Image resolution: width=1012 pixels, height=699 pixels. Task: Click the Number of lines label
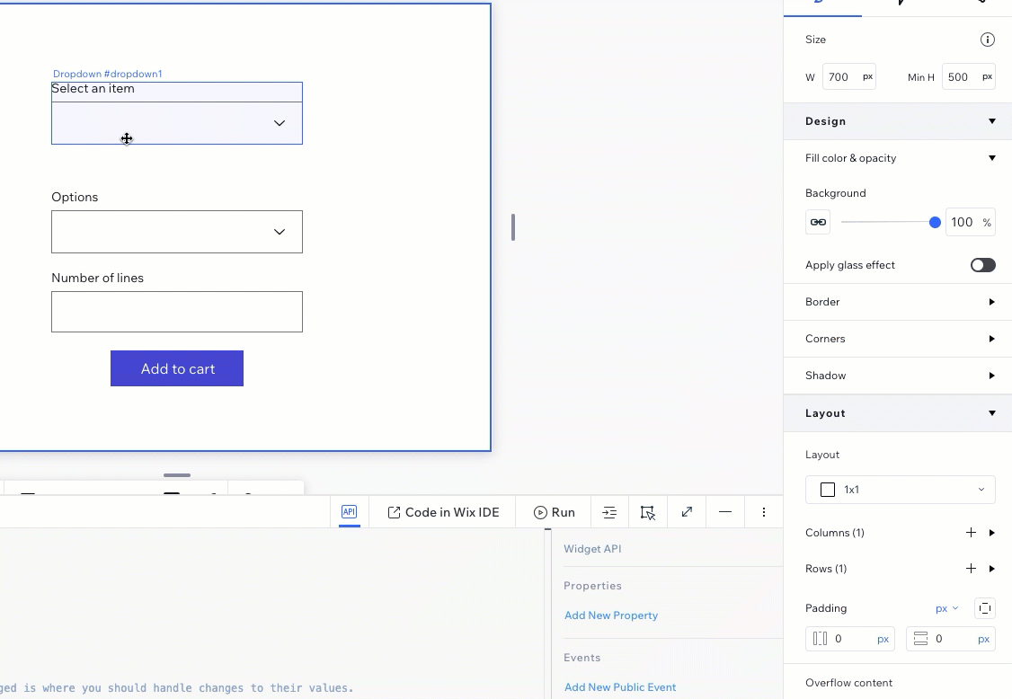[x=97, y=278]
